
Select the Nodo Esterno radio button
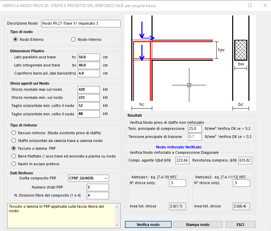(16, 39)
